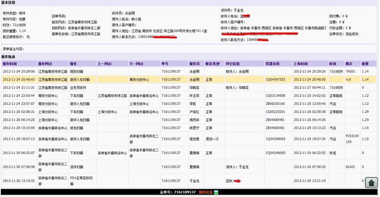Click container barcode CQ05225201

coord(275,112)
